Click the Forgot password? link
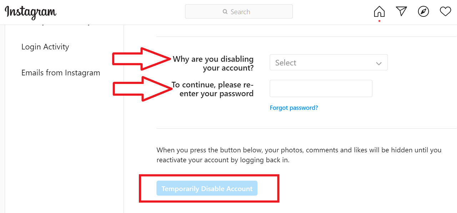 click(294, 108)
